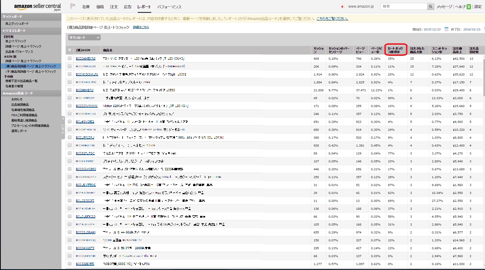
Task: Sort by the 商品名 column header
Action: coord(206,50)
